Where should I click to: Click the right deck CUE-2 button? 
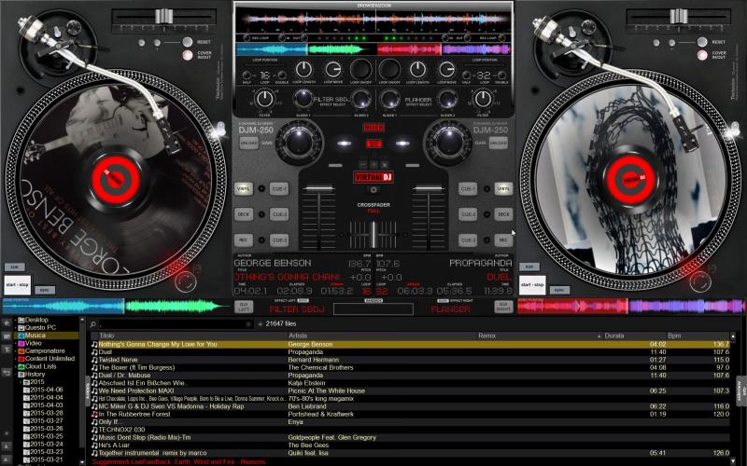pos(468,214)
